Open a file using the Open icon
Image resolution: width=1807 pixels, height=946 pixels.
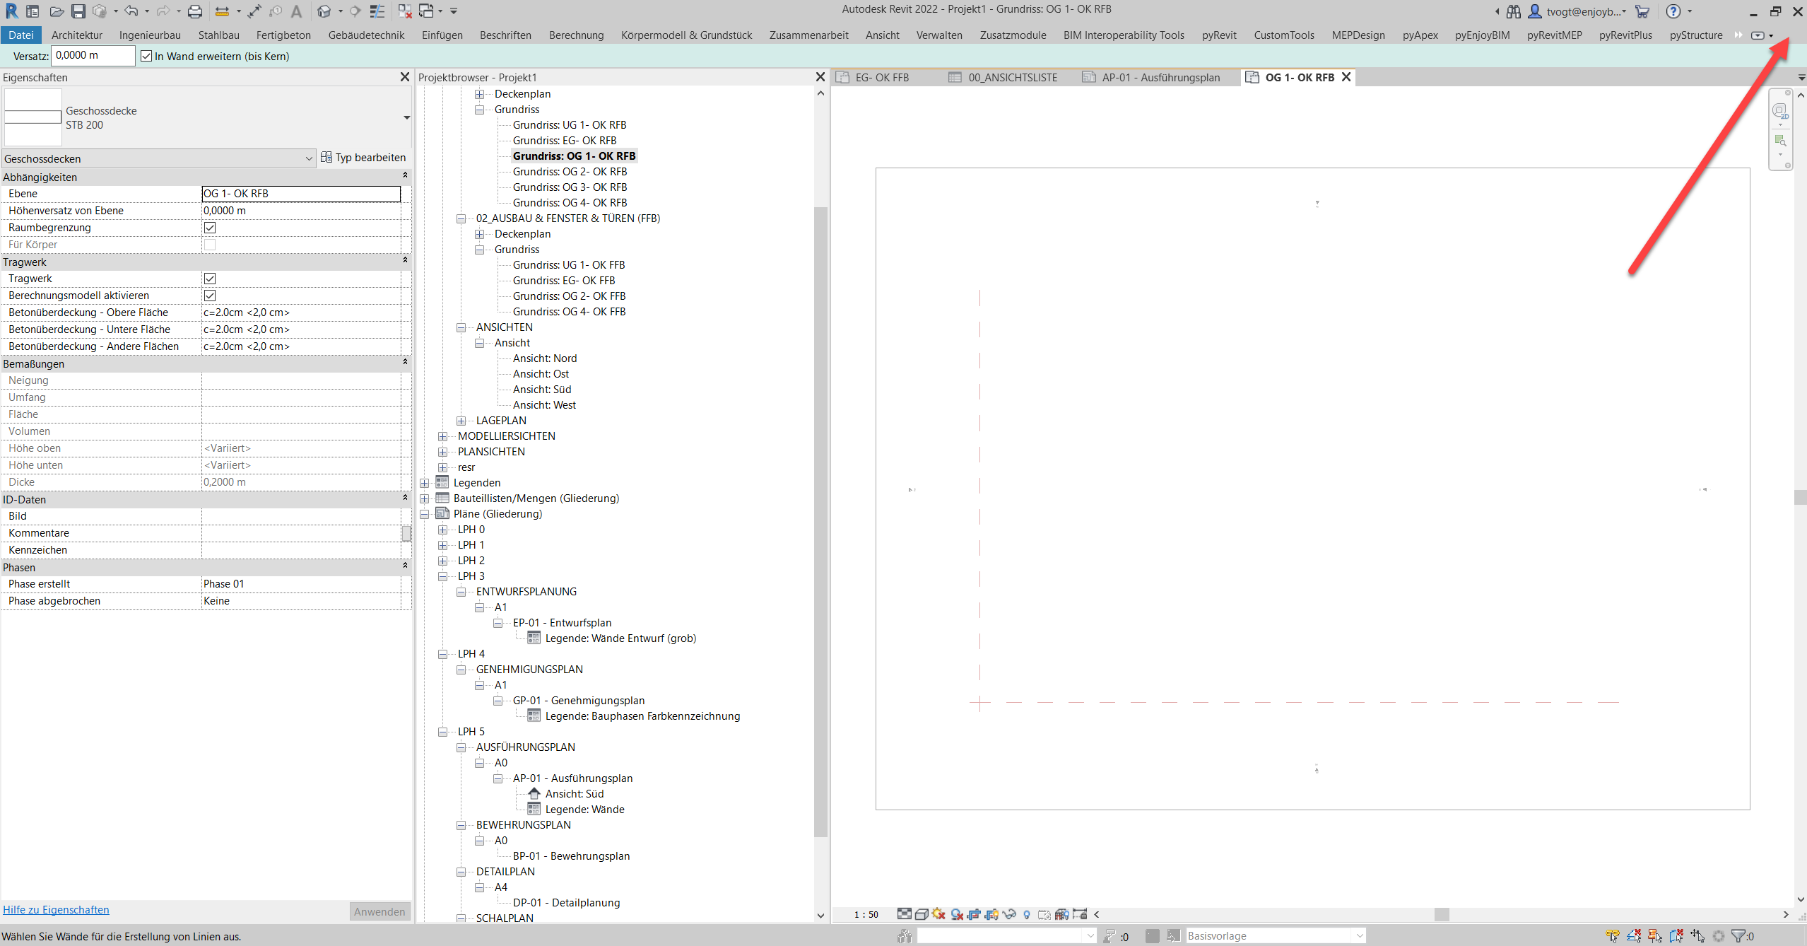[57, 11]
